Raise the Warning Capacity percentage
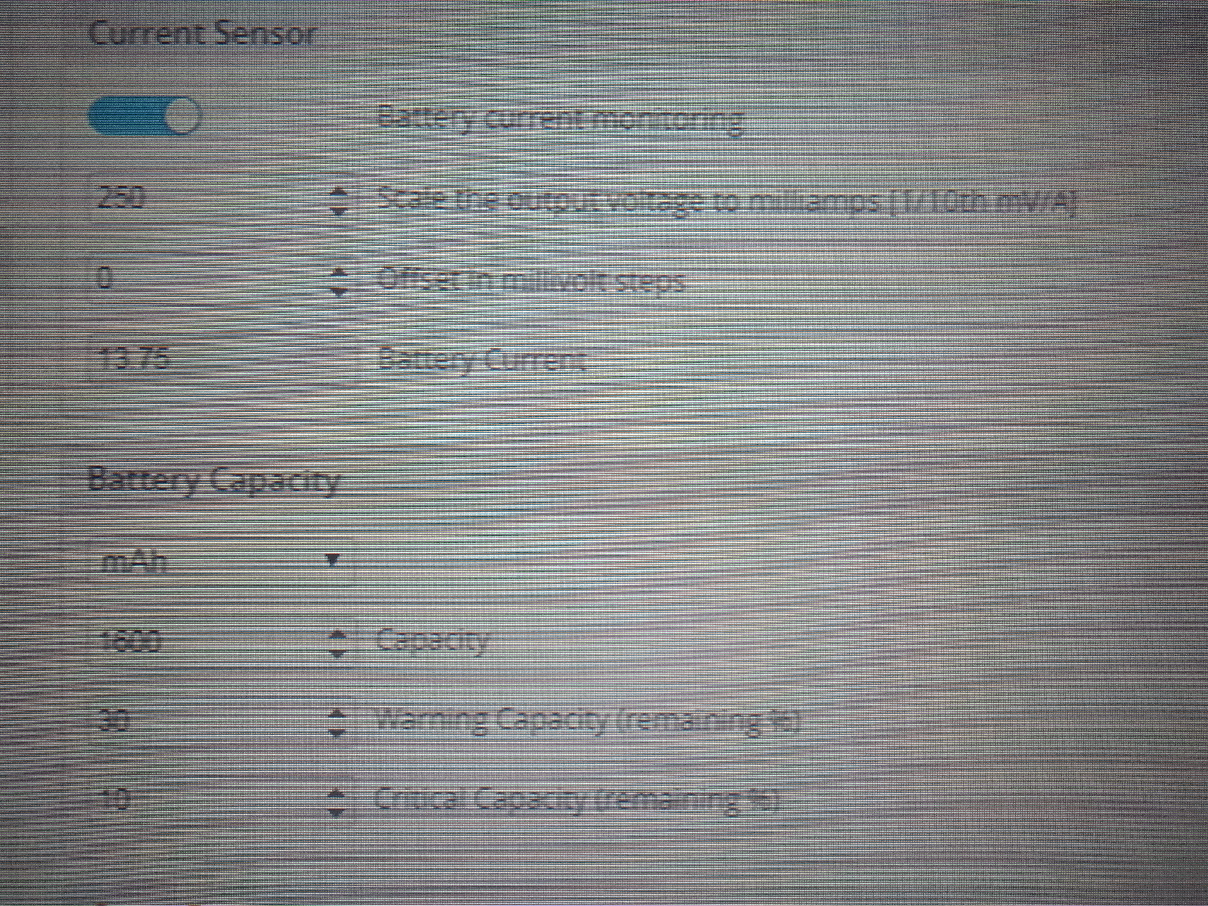Screen dimensions: 1208x906 click(x=336, y=713)
